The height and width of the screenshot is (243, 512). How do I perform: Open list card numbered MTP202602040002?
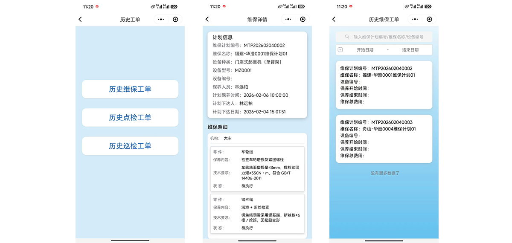click(384, 85)
